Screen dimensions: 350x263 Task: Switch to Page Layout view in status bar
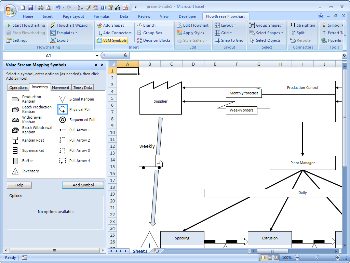click(x=270, y=258)
